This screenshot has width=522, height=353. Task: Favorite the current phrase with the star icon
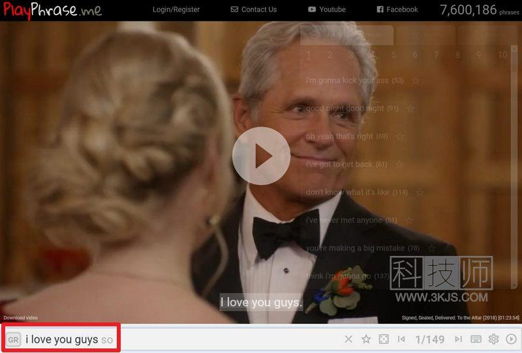pyautogui.click(x=366, y=339)
